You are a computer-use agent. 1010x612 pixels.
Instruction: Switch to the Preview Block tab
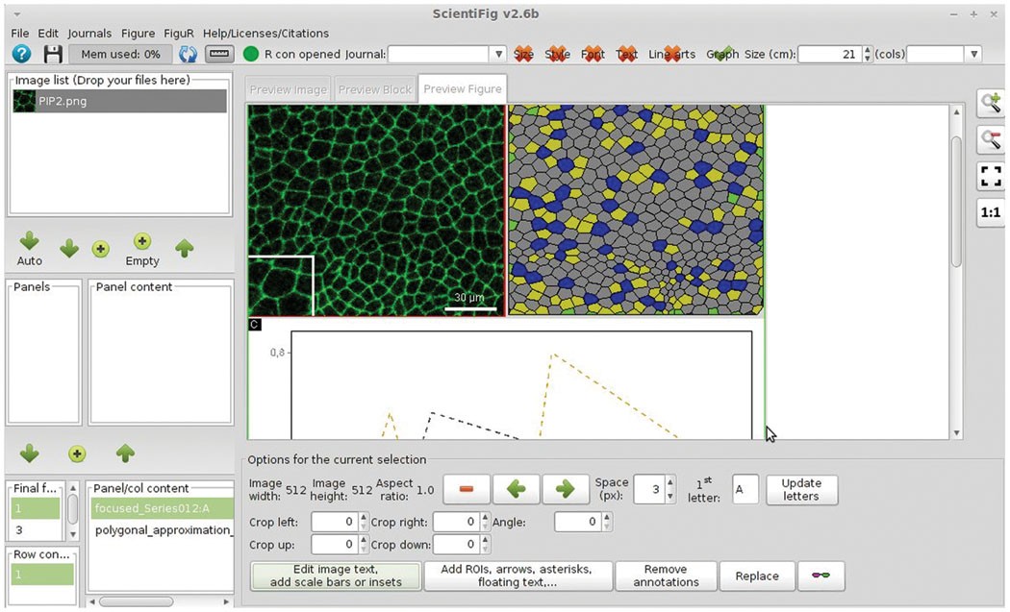click(374, 89)
